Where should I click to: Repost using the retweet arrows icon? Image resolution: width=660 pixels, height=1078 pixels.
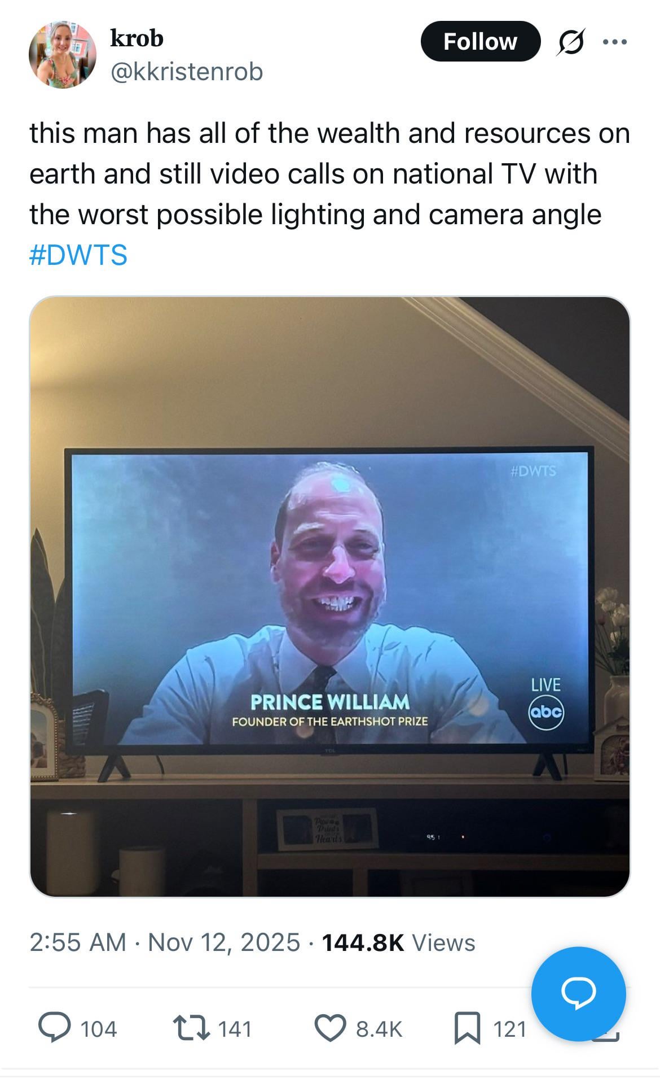point(191,1028)
